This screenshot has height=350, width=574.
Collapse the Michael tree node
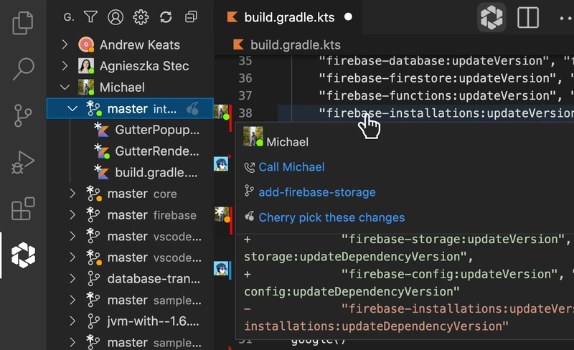click(65, 87)
